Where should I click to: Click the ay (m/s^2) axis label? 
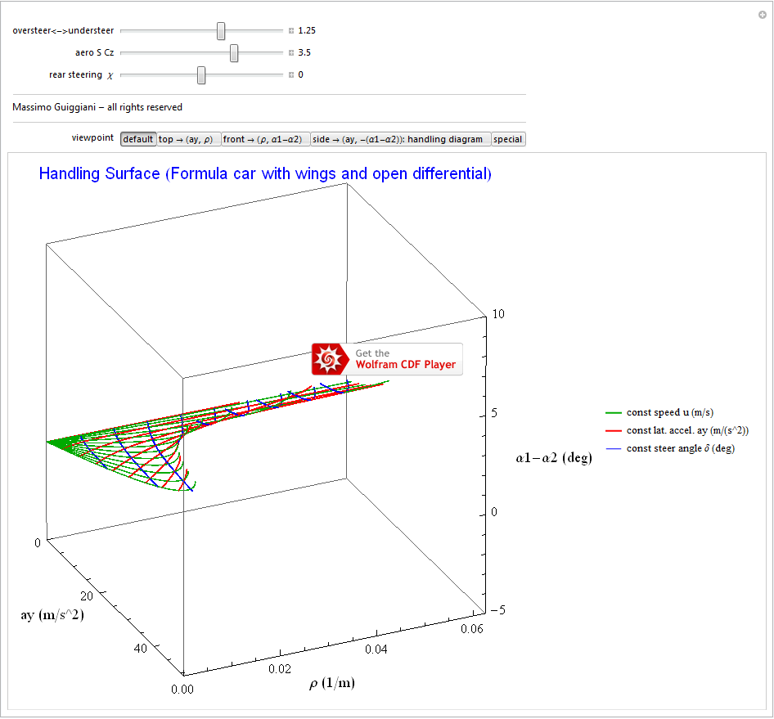click(x=52, y=615)
